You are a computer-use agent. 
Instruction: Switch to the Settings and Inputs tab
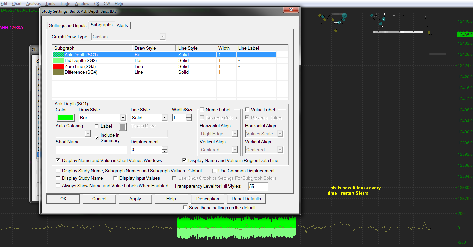[x=68, y=25]
